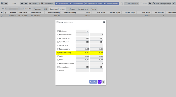The width and height of the screenshot is (176, 97).
Task: Sort by Vervaldatum column header
Action: pyautogui.click(x=36, y=13)
